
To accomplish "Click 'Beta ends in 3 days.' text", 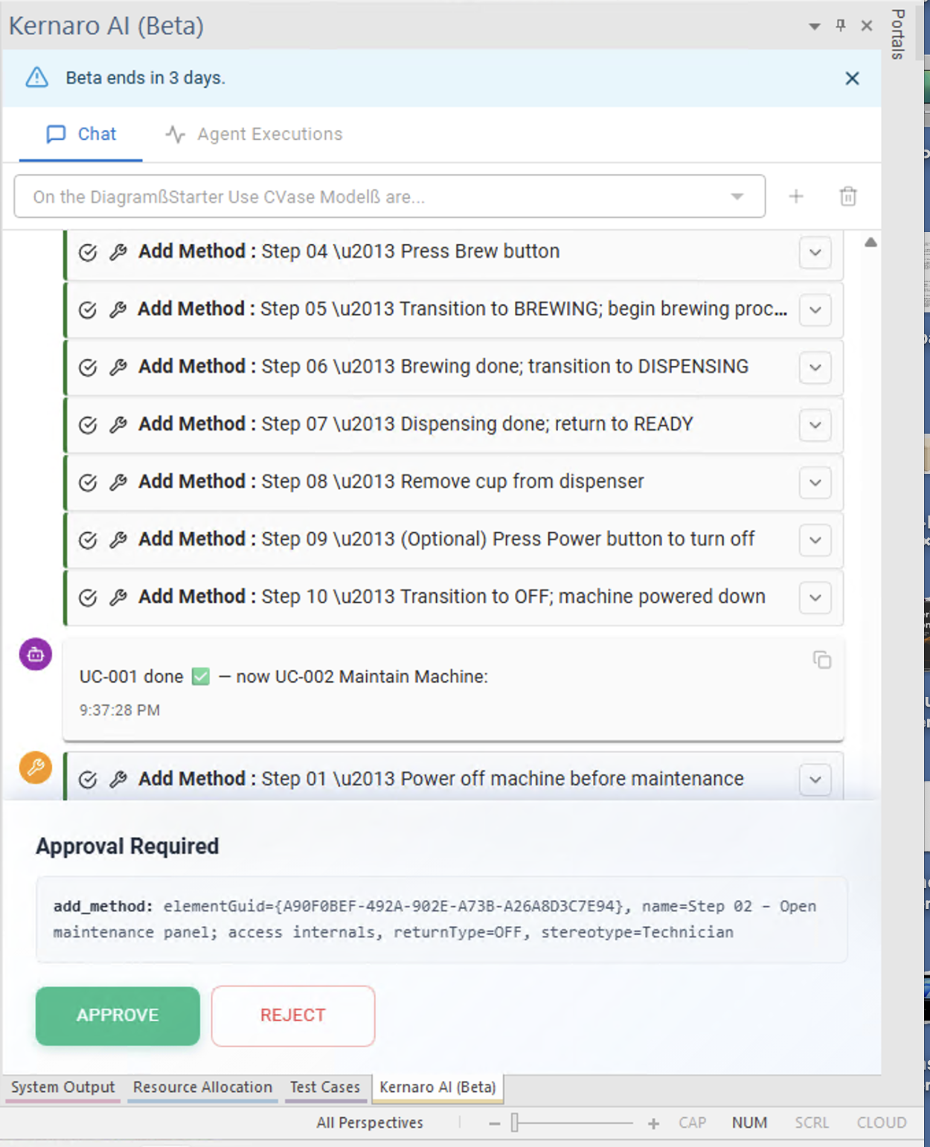I will coord(145,78).
